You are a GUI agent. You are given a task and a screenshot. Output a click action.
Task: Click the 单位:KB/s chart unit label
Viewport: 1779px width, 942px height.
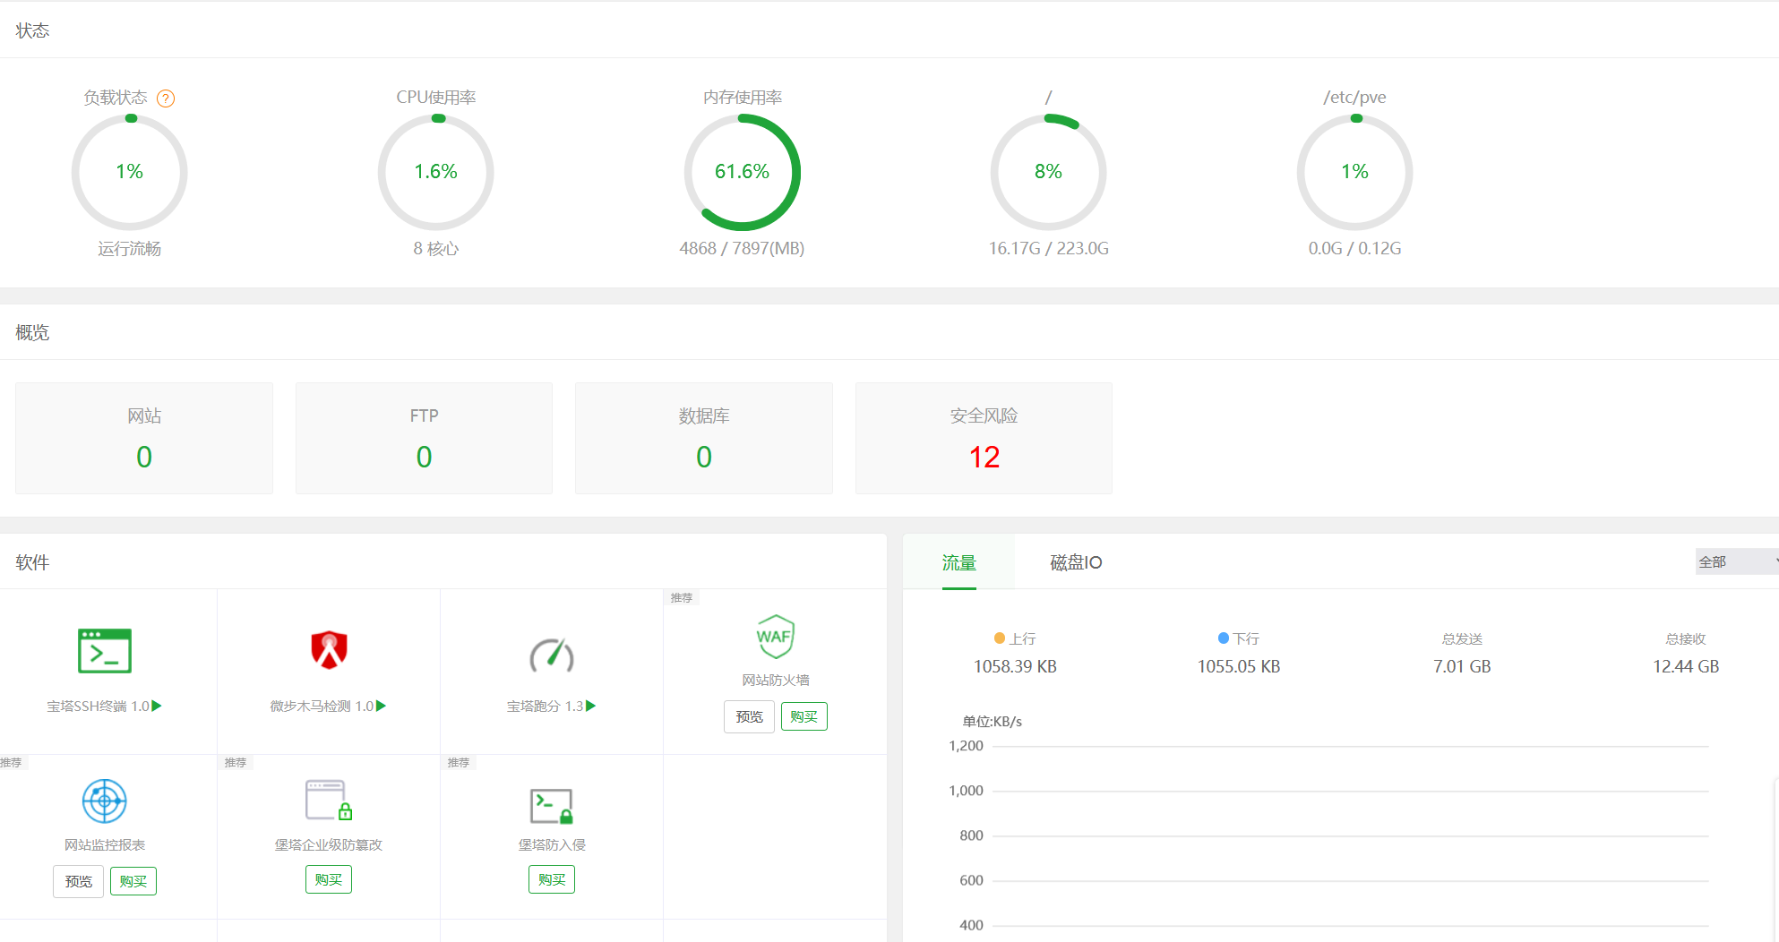992,721
